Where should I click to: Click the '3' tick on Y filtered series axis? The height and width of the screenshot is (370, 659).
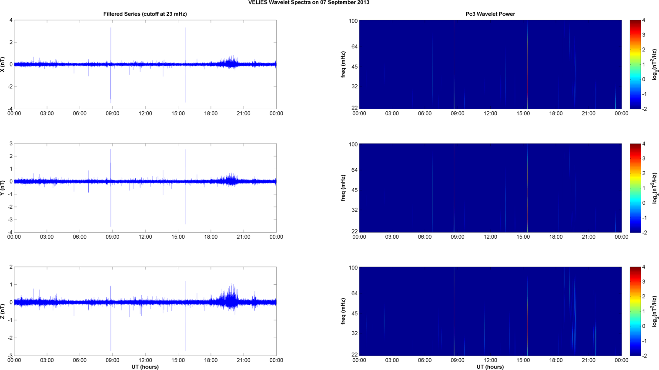pos(11,144)
